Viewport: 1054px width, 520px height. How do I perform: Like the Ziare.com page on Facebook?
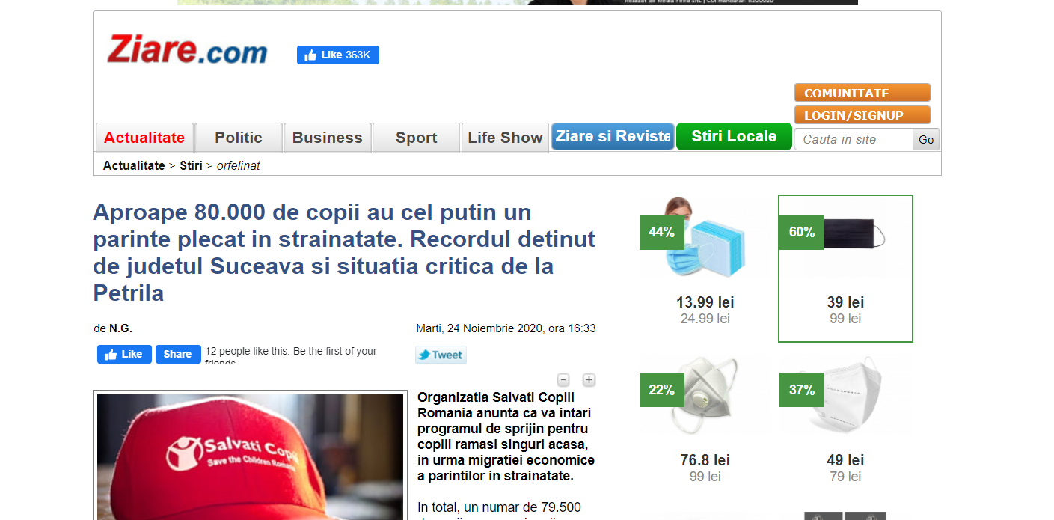coord(337,55)
